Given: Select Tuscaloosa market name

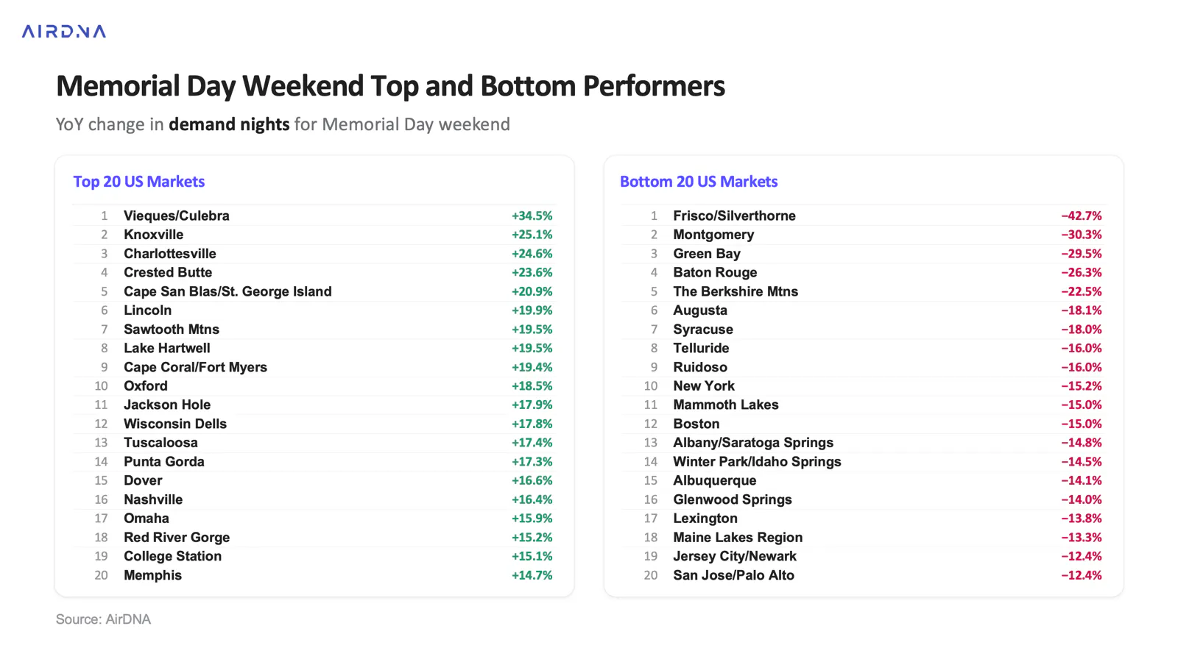Looking at the screenshot, I should point(161,443).
